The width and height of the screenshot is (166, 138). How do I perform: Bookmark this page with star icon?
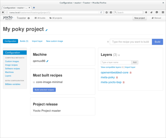pos(107,12)
